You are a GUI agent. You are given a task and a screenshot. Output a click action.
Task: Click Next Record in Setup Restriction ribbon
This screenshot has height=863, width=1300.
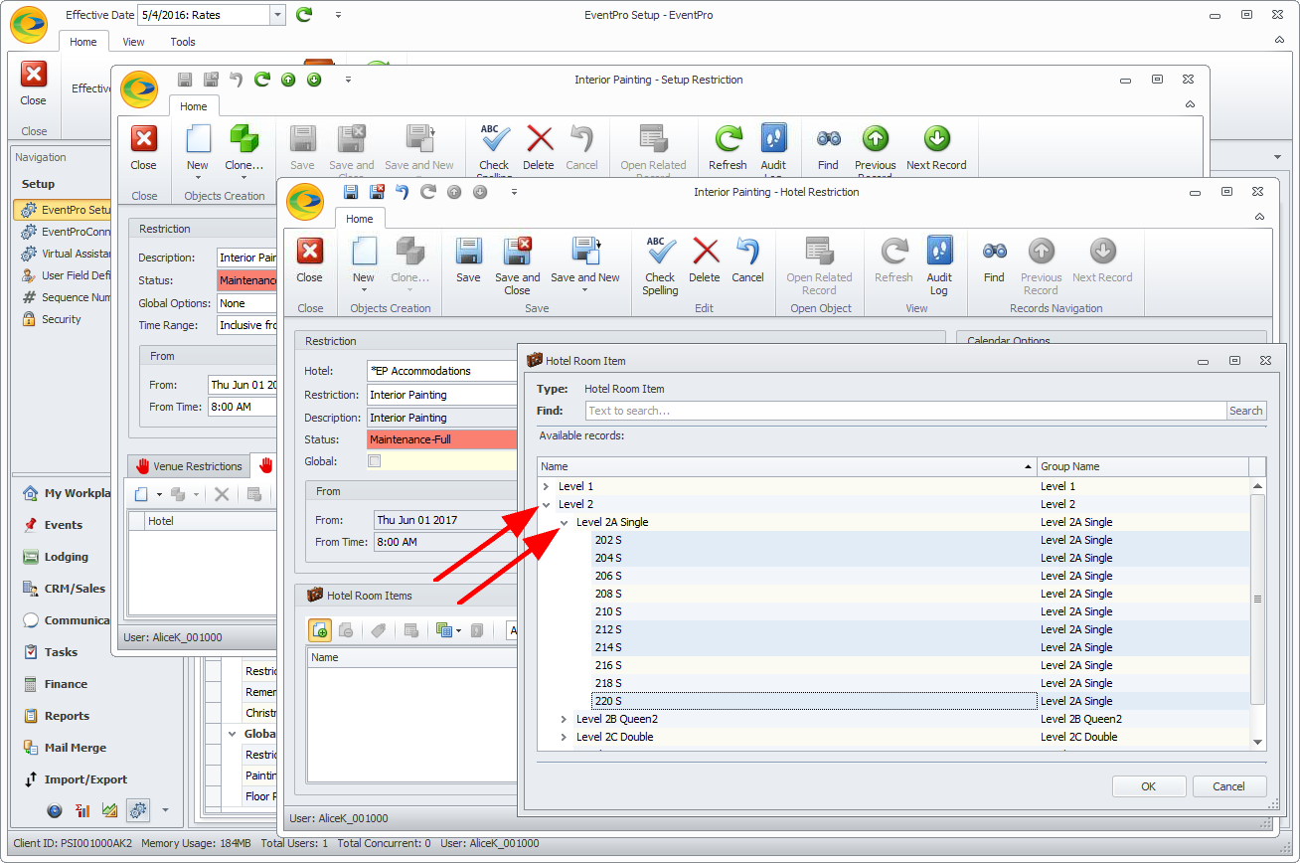pos(936,148)
